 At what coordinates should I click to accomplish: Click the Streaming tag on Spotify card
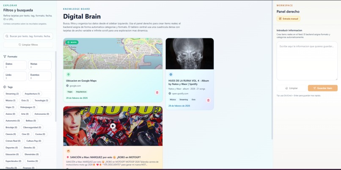click(x=184, y=100)
